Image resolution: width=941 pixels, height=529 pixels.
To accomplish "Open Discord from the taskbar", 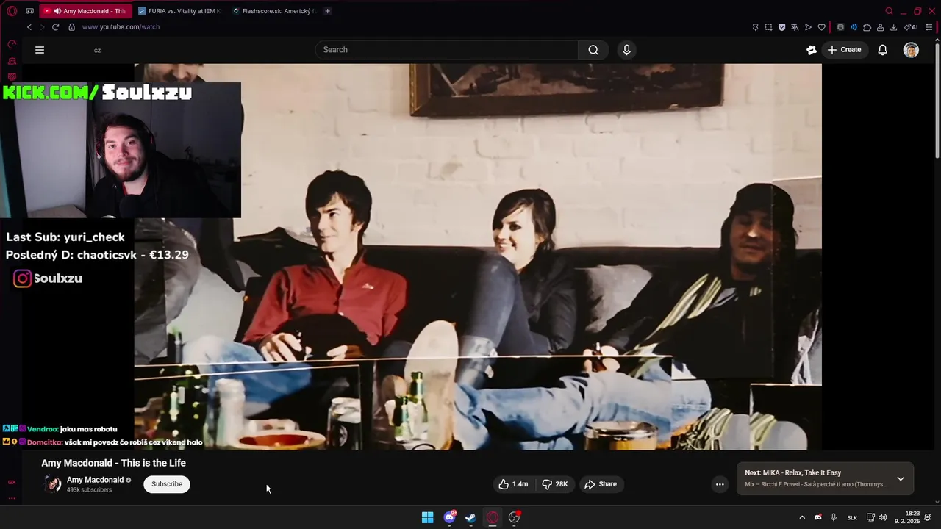I will 449,517.
